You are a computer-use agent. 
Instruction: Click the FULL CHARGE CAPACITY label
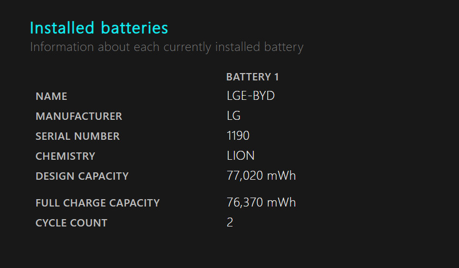point(97,203)
